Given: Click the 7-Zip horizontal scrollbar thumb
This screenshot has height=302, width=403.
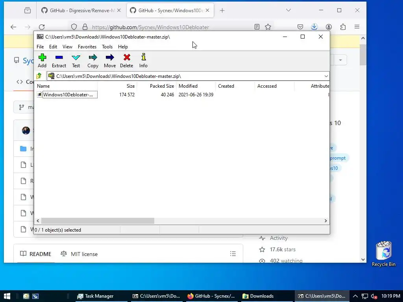Looking at the screenshot, I should (98, 221).
